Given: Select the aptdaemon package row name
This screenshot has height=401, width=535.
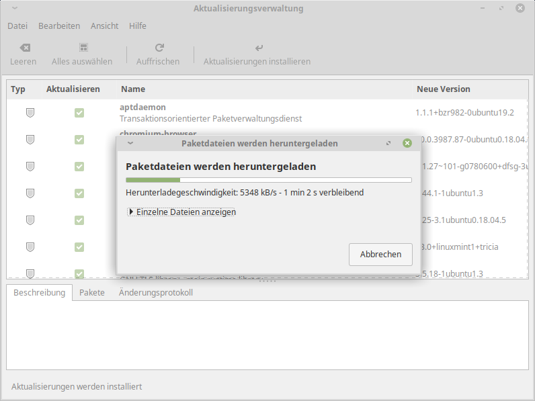Looking at the screenshot, I should [142, 107].
